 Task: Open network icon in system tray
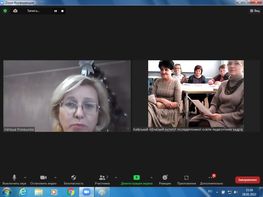230,192
